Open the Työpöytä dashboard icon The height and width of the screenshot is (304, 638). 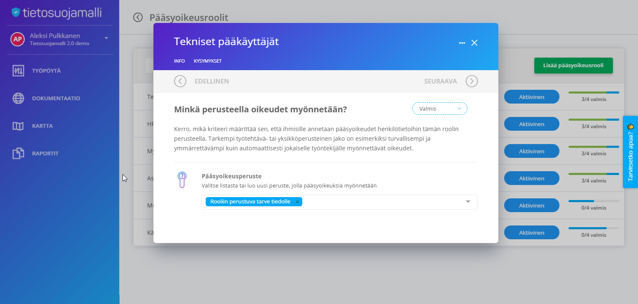coord(18,71)
